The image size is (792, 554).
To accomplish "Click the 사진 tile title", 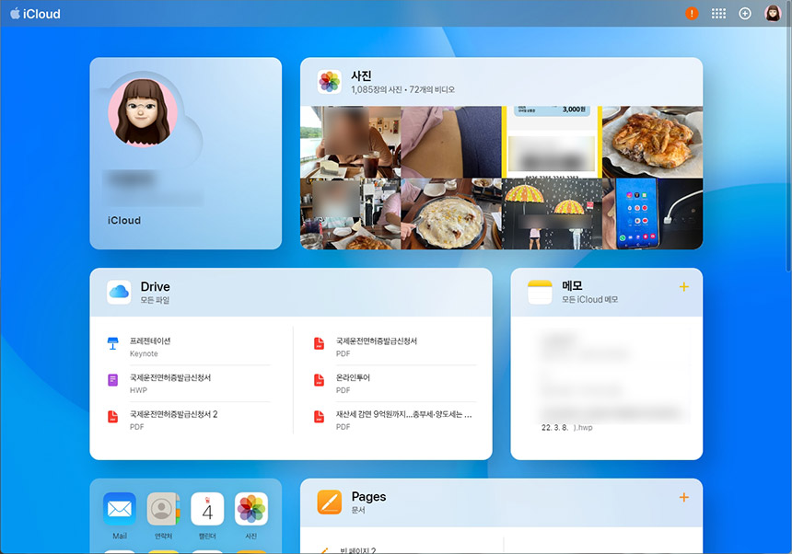I will [x=361, y=75].
